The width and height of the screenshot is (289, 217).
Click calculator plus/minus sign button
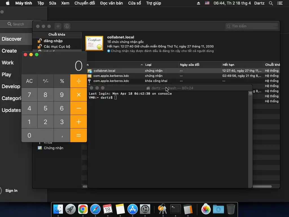tap(45, 81)
